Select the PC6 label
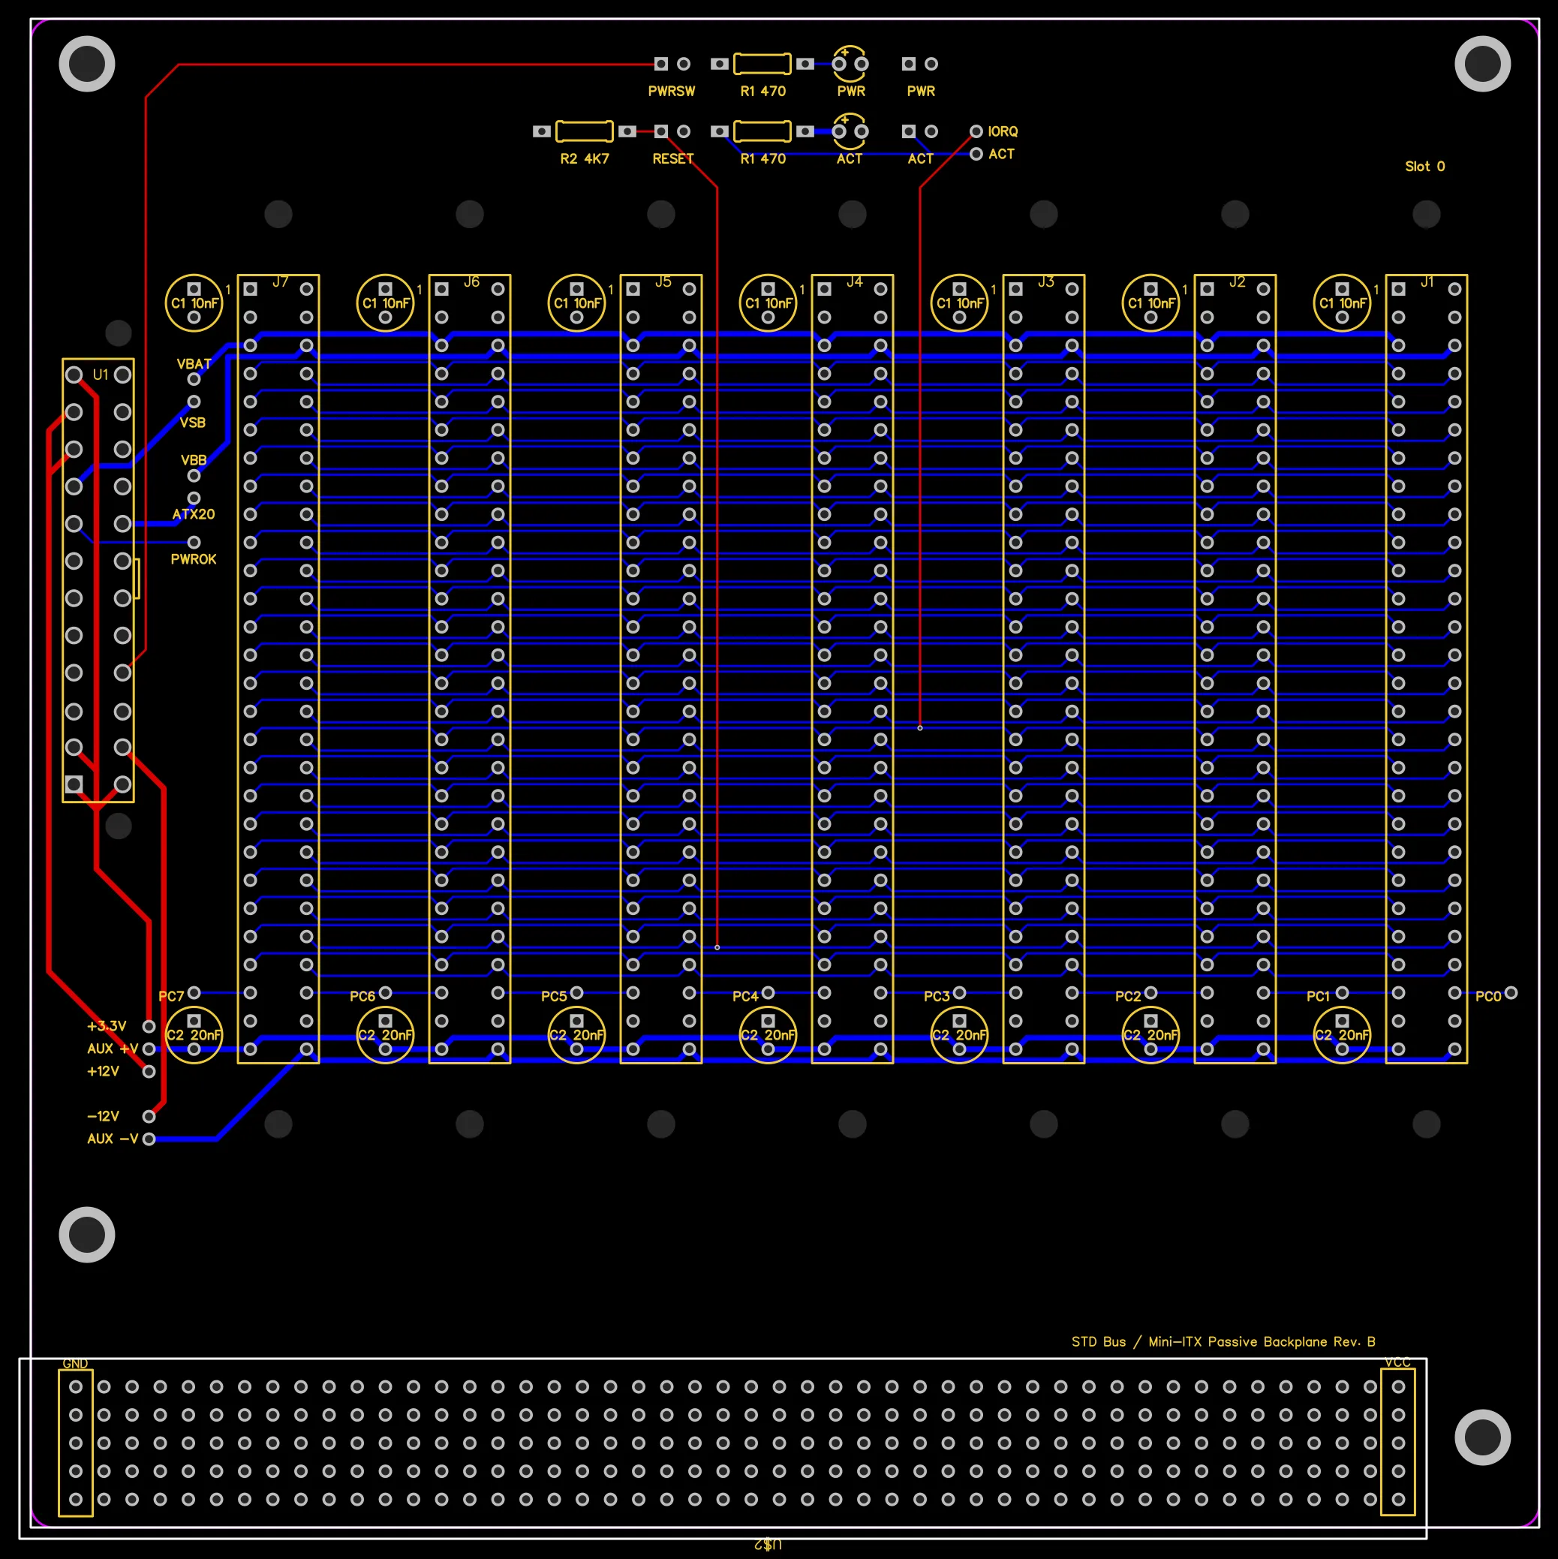The image size is (1558, 1559). (362, 997)
